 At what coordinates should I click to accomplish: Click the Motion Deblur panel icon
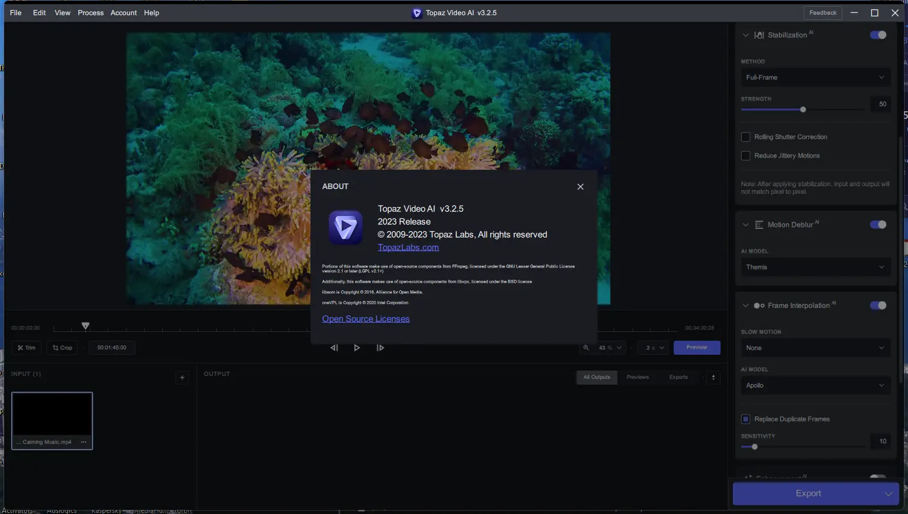click(759, 225)
